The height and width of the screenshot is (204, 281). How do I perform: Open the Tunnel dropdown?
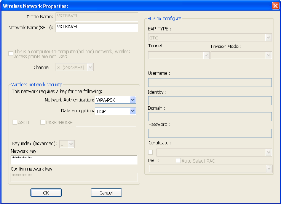coord(206,55)
